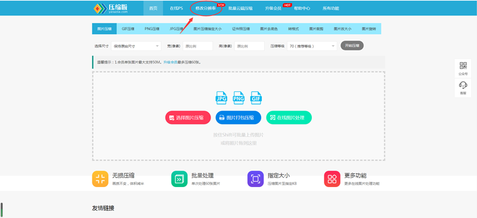Open the 压缩等级 dropdown showing 70
Image resolution: width=477 pixels, height=218 pixels.
(x=312, y=46)
